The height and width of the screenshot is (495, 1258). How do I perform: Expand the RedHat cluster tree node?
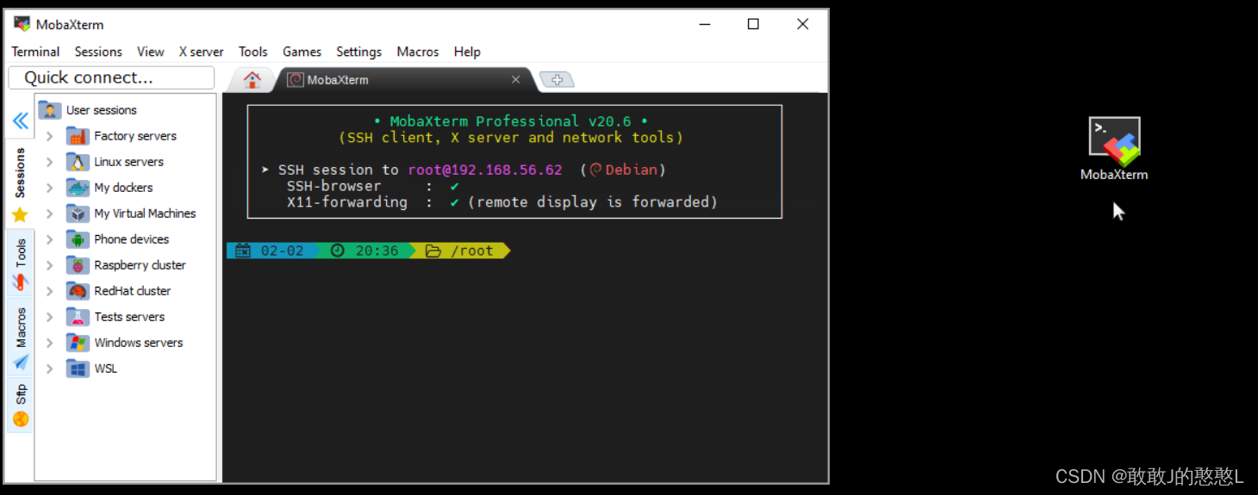(x=50, y=291)
